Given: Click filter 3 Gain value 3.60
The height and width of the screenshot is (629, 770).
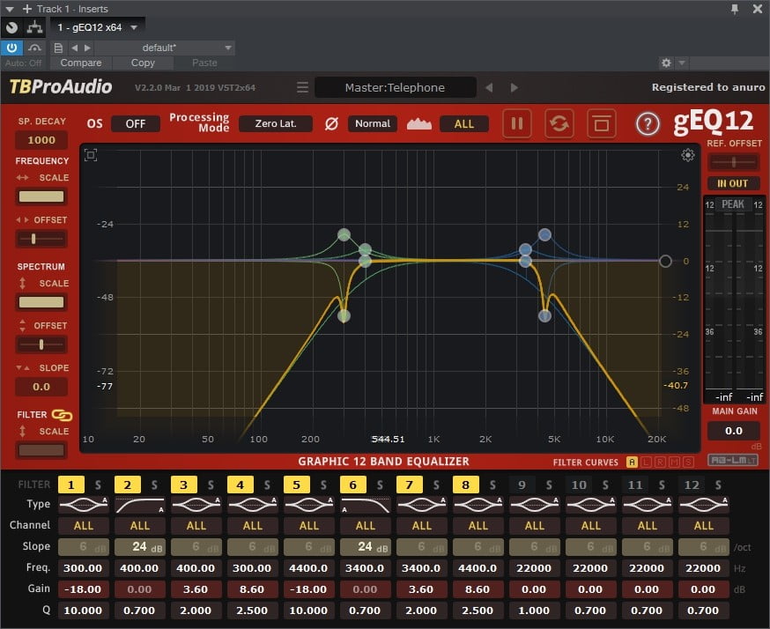Looking at the screenshot, I should 196,589.
